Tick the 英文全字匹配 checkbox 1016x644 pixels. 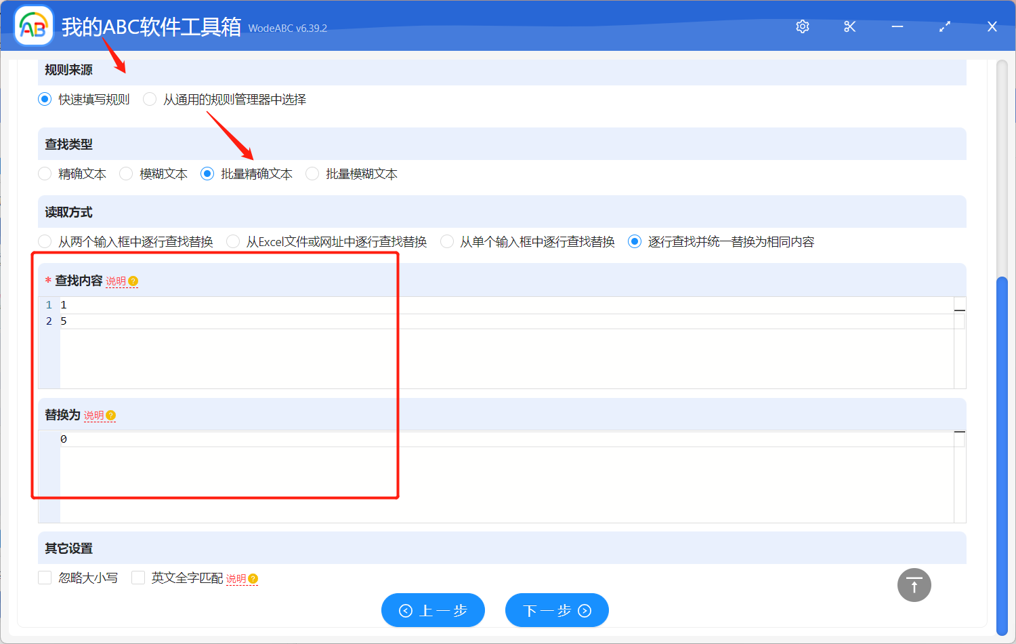click(138, 578)
